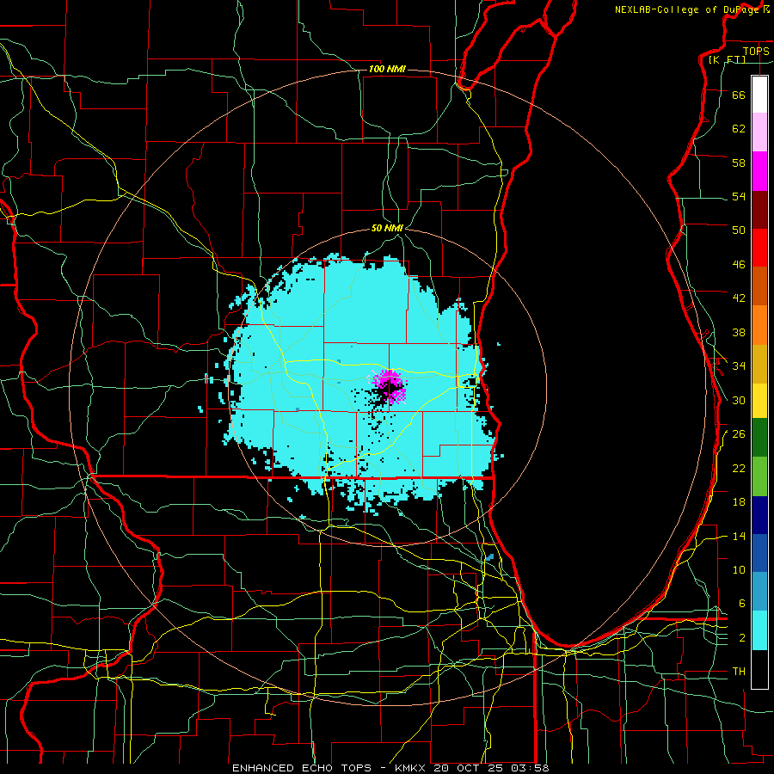
Task: Click the legend value '22'
Action: click(x=739, y=468)
